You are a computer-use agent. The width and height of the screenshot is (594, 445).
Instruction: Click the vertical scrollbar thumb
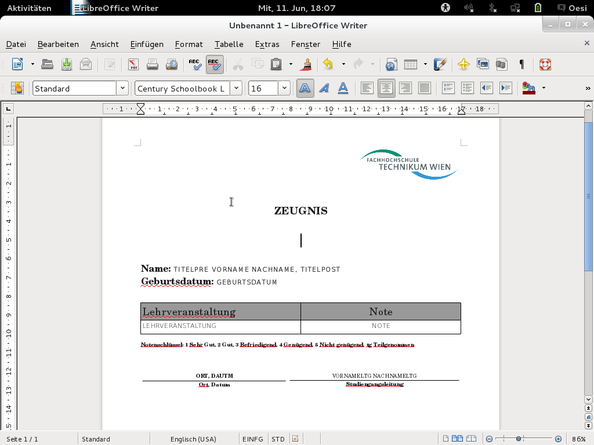pos(588,197)
